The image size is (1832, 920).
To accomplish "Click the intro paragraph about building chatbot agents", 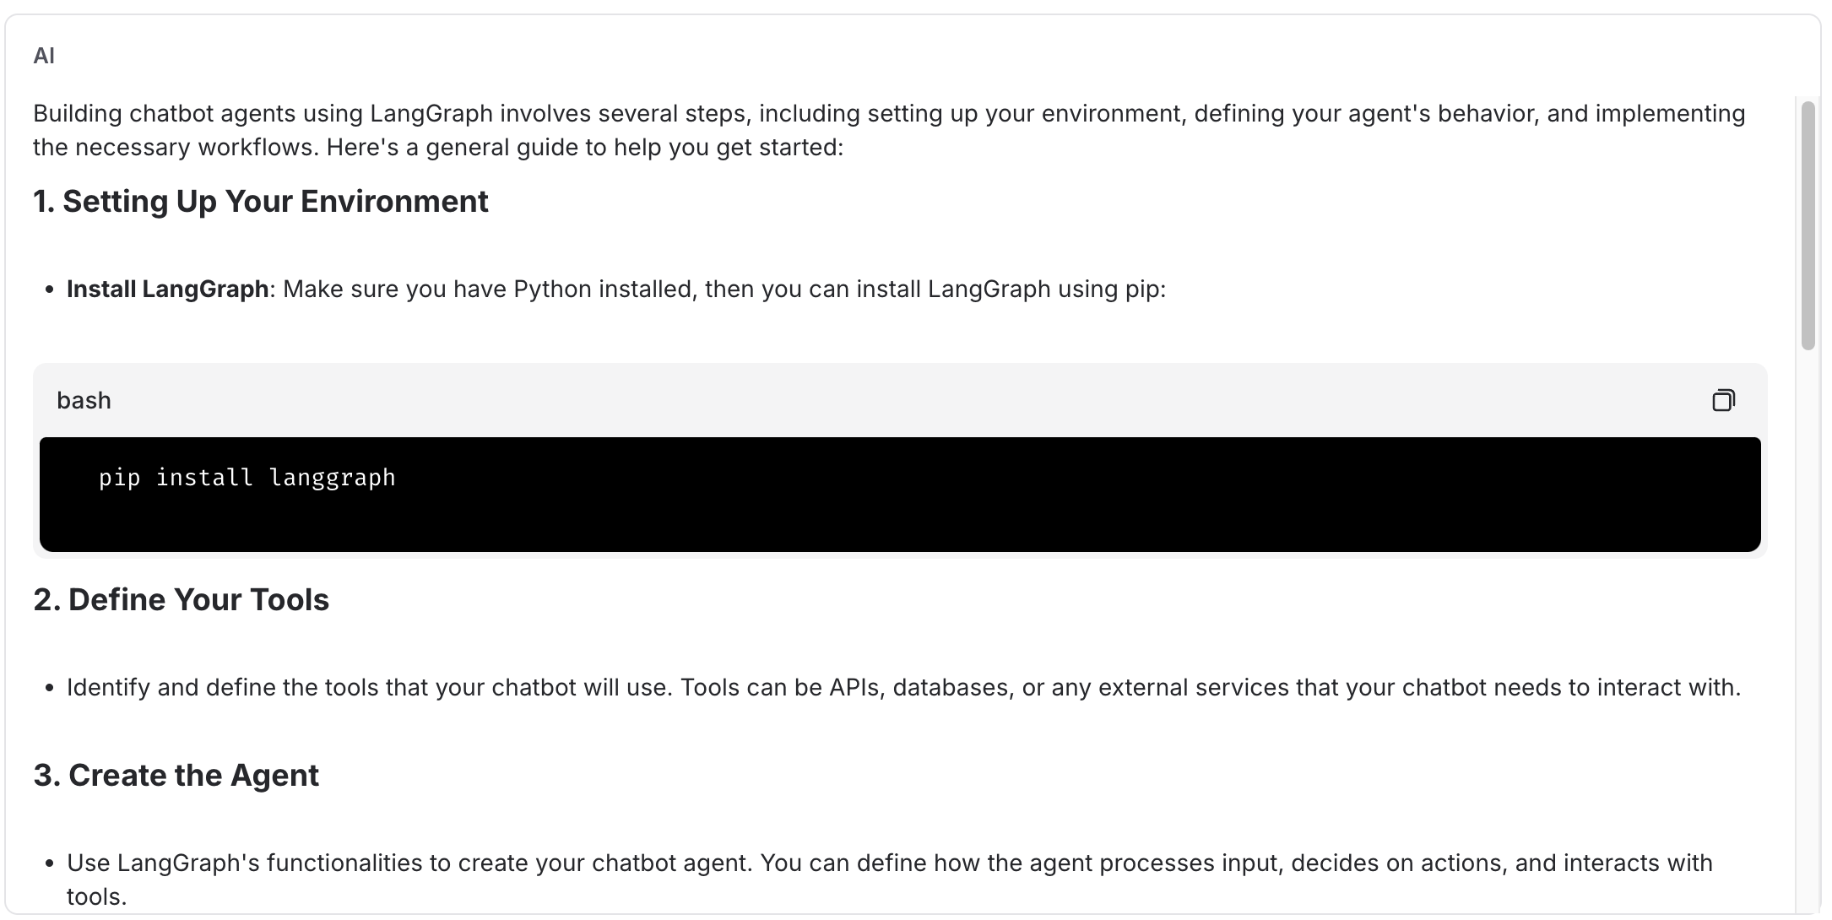I will click(x=889, y=130).
